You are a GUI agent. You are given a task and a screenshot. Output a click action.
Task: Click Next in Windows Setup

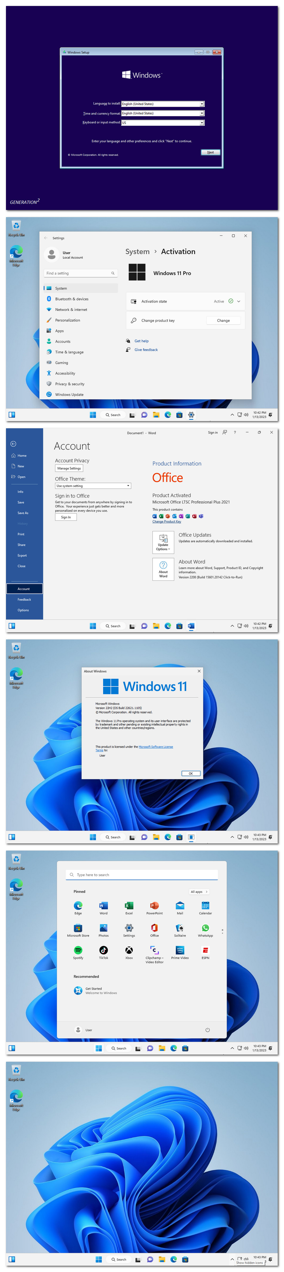(210, 152)
